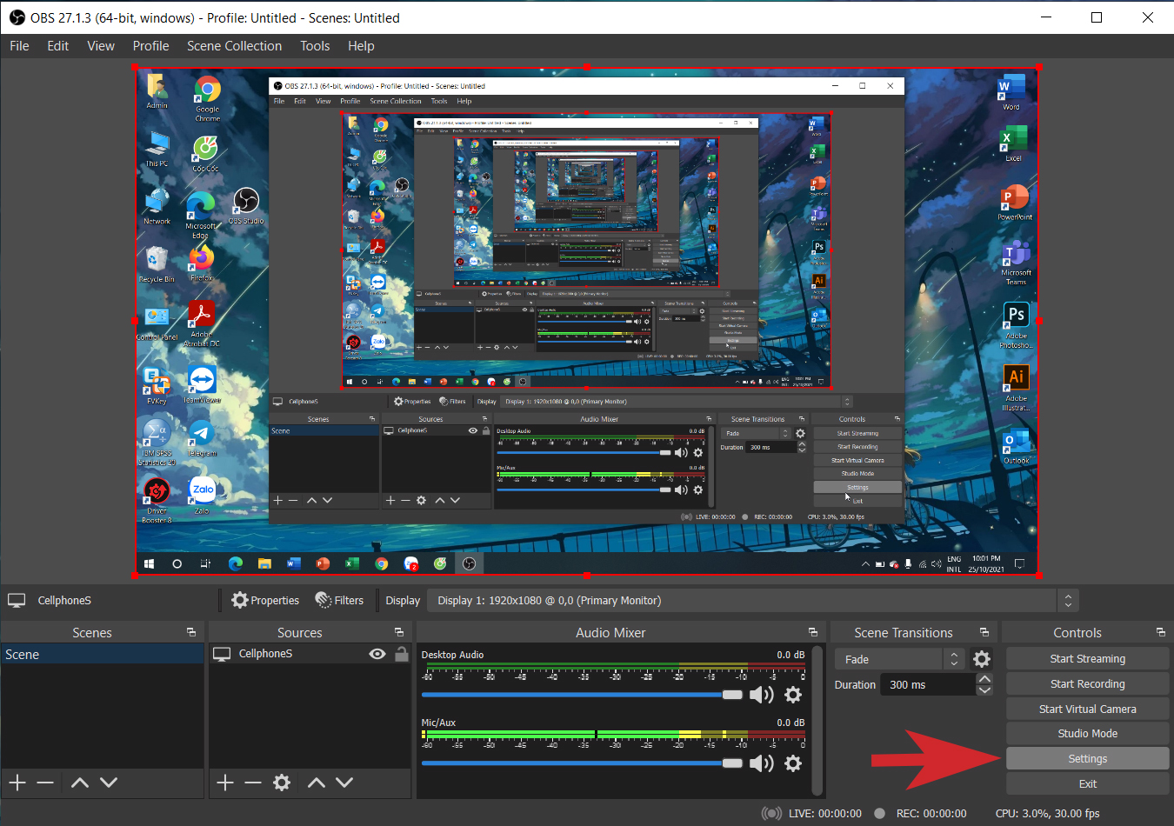Lock the CellphoneS source
The image size is (1174, 826).
(x=401, y=654)
